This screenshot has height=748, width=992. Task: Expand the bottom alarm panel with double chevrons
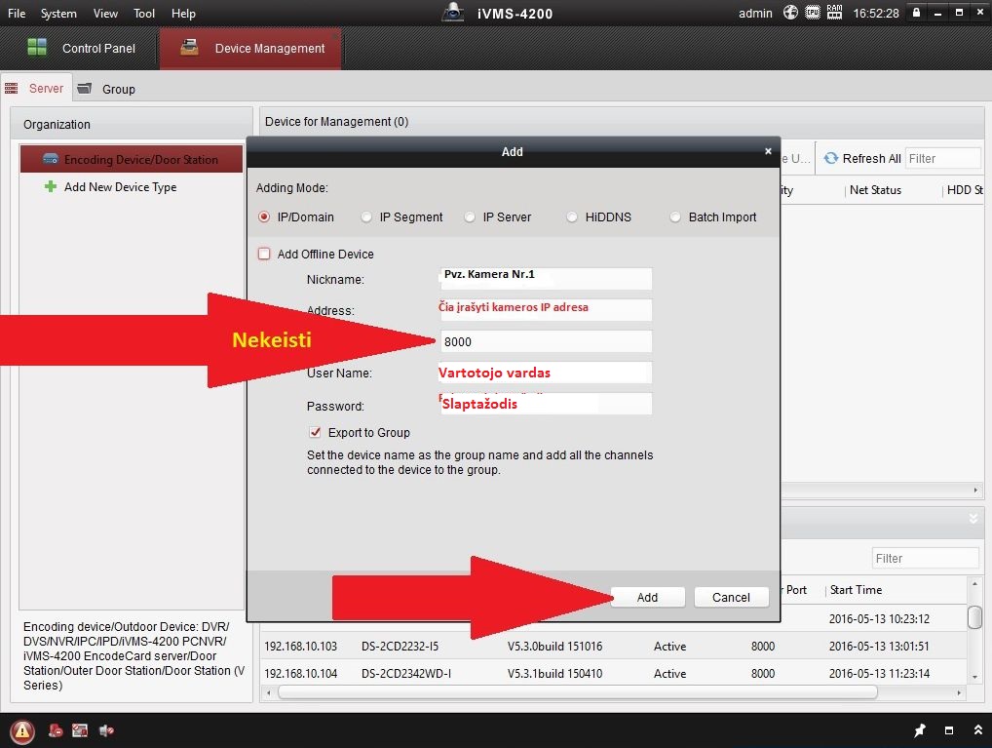(x=978, y=729)
